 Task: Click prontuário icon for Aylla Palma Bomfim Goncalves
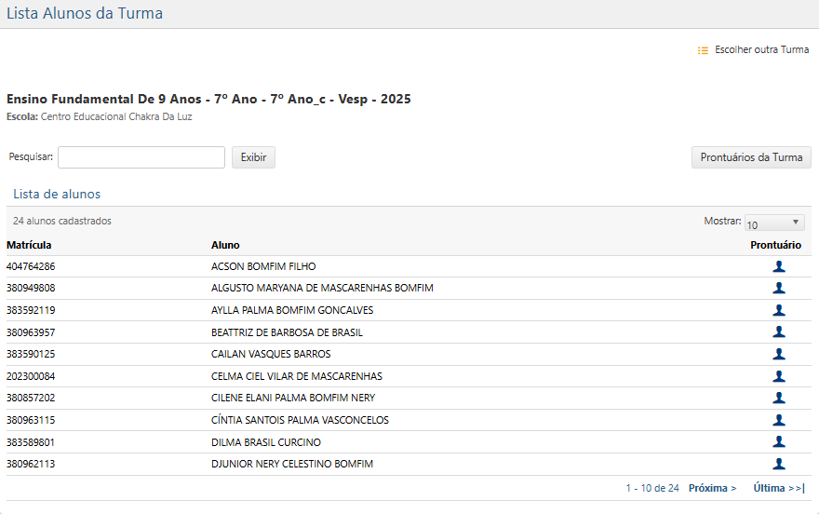779,310
